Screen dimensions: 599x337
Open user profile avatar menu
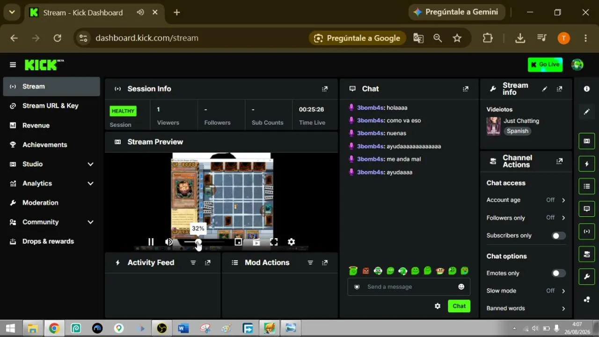577,65
